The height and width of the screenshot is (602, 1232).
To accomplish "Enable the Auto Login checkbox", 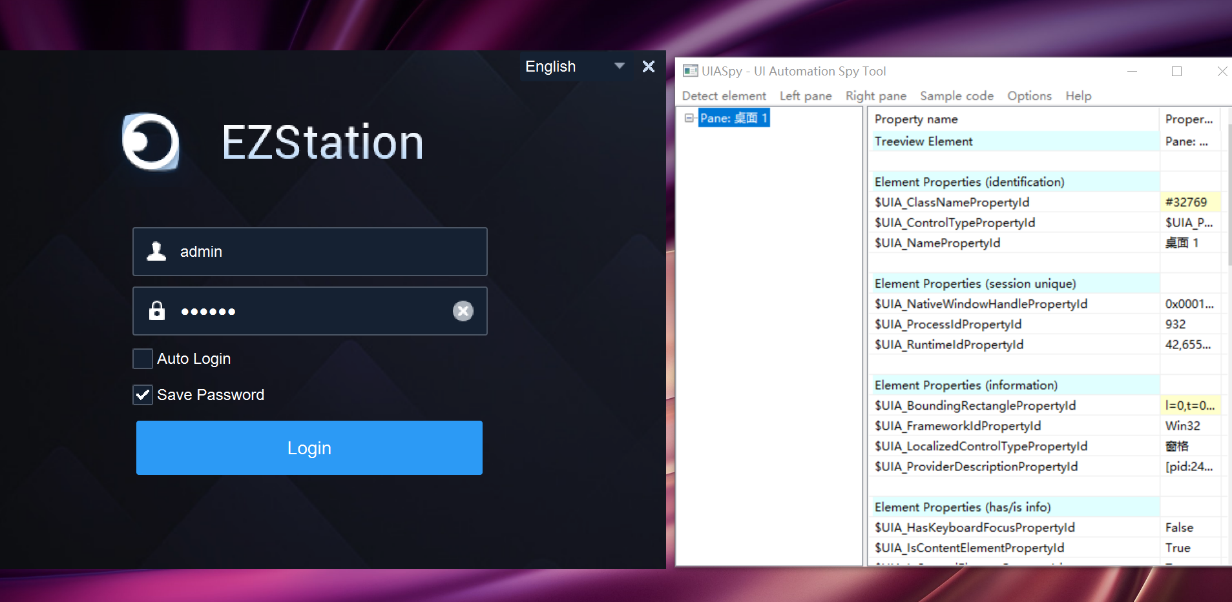I will 143,359.
